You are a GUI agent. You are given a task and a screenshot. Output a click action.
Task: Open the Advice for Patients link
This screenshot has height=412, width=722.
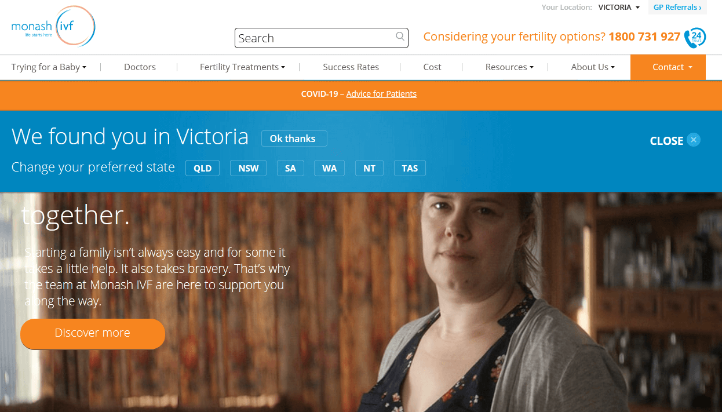click(x=381, y=94)
